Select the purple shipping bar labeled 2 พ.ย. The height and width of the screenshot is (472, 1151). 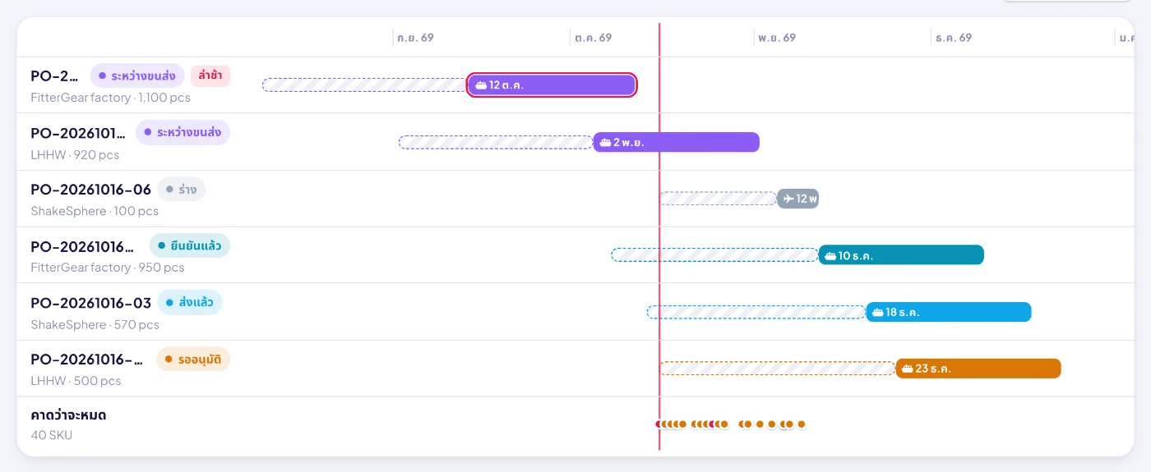pos(676,142)
